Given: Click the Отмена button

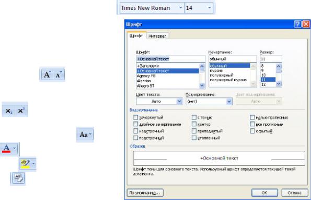Looking at the screenshot, I should 295,193.
